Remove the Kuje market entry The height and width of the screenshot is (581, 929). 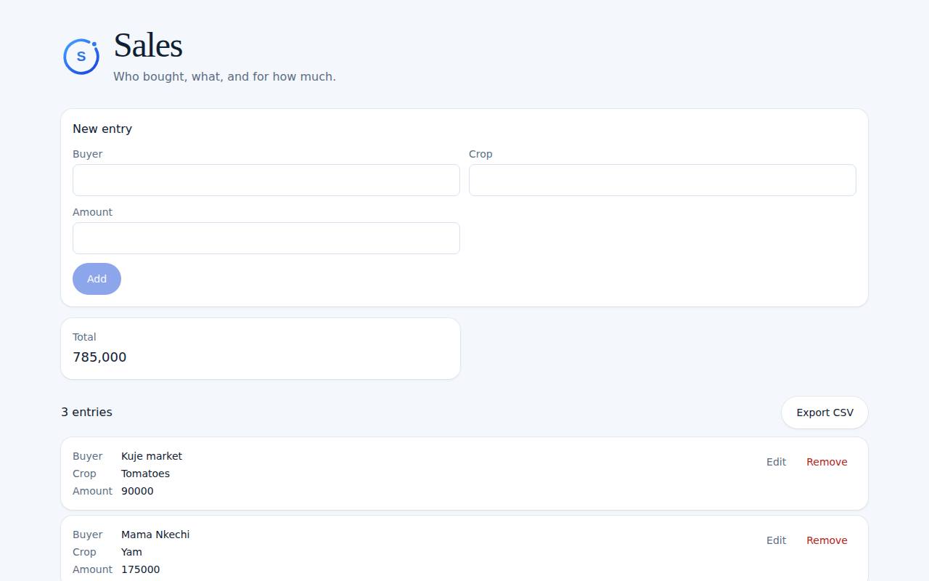pyautogui.click(x=827, y=462)
